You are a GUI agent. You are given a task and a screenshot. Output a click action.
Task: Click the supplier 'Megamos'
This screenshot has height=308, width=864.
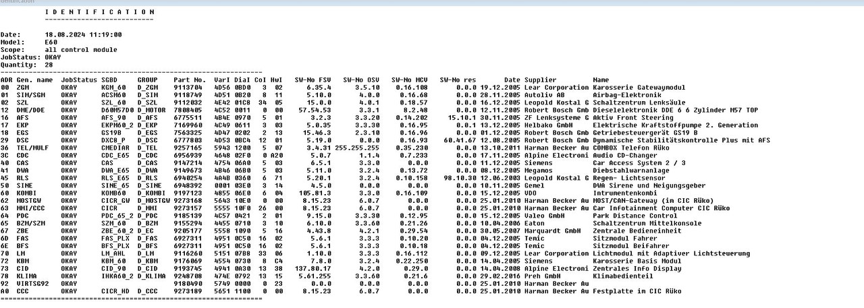539,171
